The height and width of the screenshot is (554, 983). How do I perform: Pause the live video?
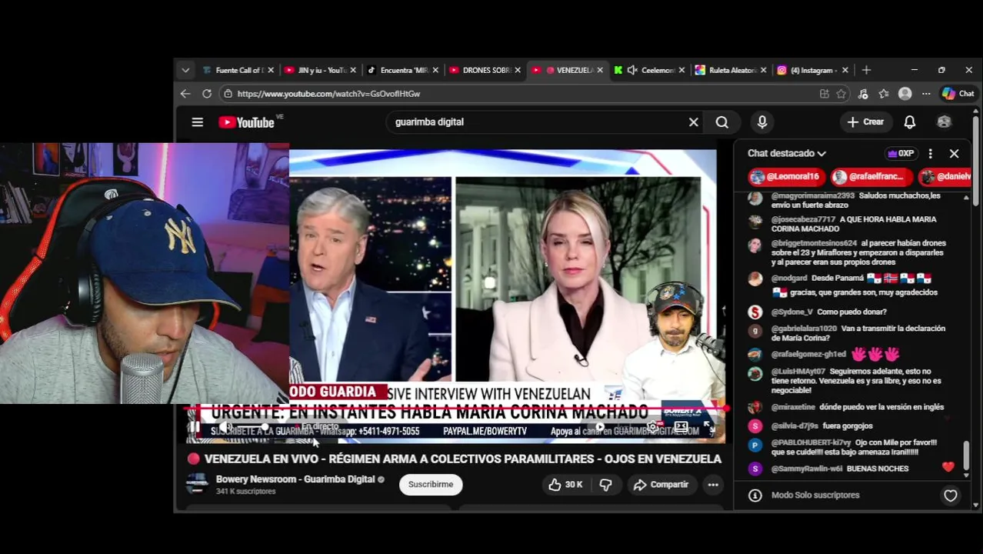pyautogui.click(x=195, y=427)
